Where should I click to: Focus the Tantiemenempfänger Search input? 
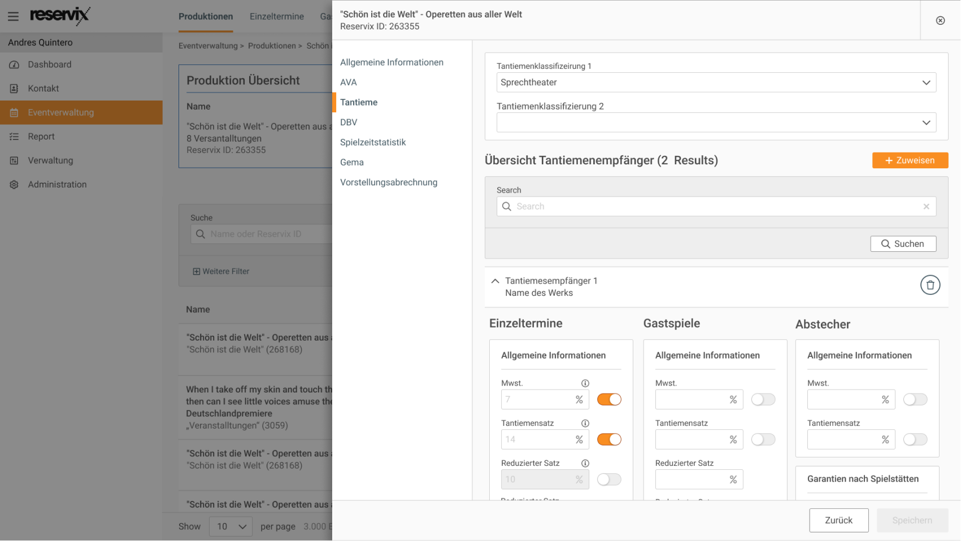coord(716,207)
